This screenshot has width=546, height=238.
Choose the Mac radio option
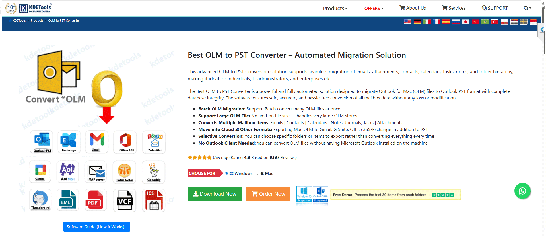[x=257, y=173]
